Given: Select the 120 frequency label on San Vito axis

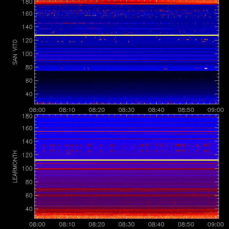Looking at the screenshot, I should click(27, 40).
